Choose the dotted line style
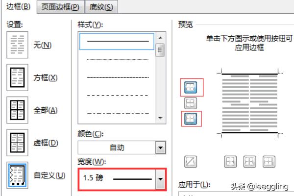This screenshot has width=294, height=196. tap(118, 59)
